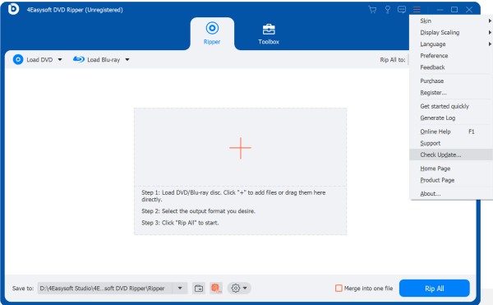The image size is (493, 305).
Task: Click the Rip All to label
Action: 393,60
